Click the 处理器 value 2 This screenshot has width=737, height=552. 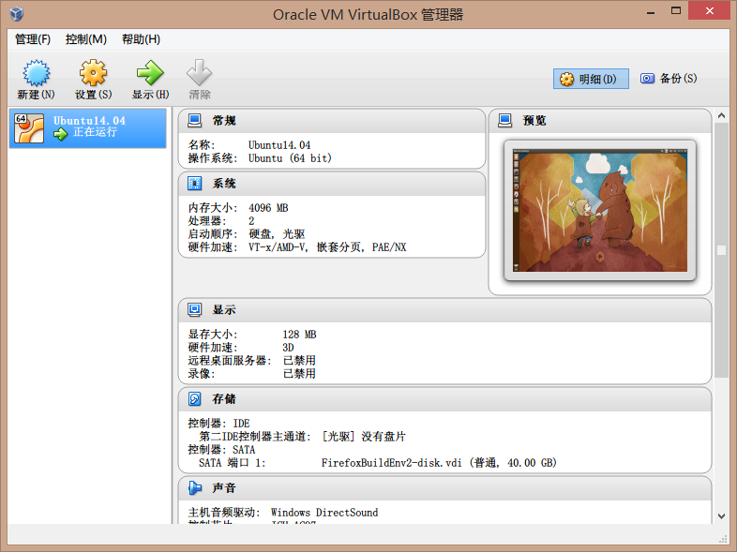coord(251,221)
